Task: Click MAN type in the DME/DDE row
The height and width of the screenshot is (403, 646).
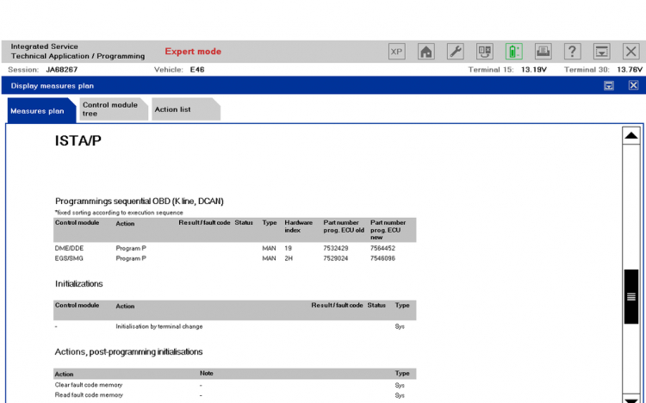Action: pyautogui.click(x=269, y=248)
